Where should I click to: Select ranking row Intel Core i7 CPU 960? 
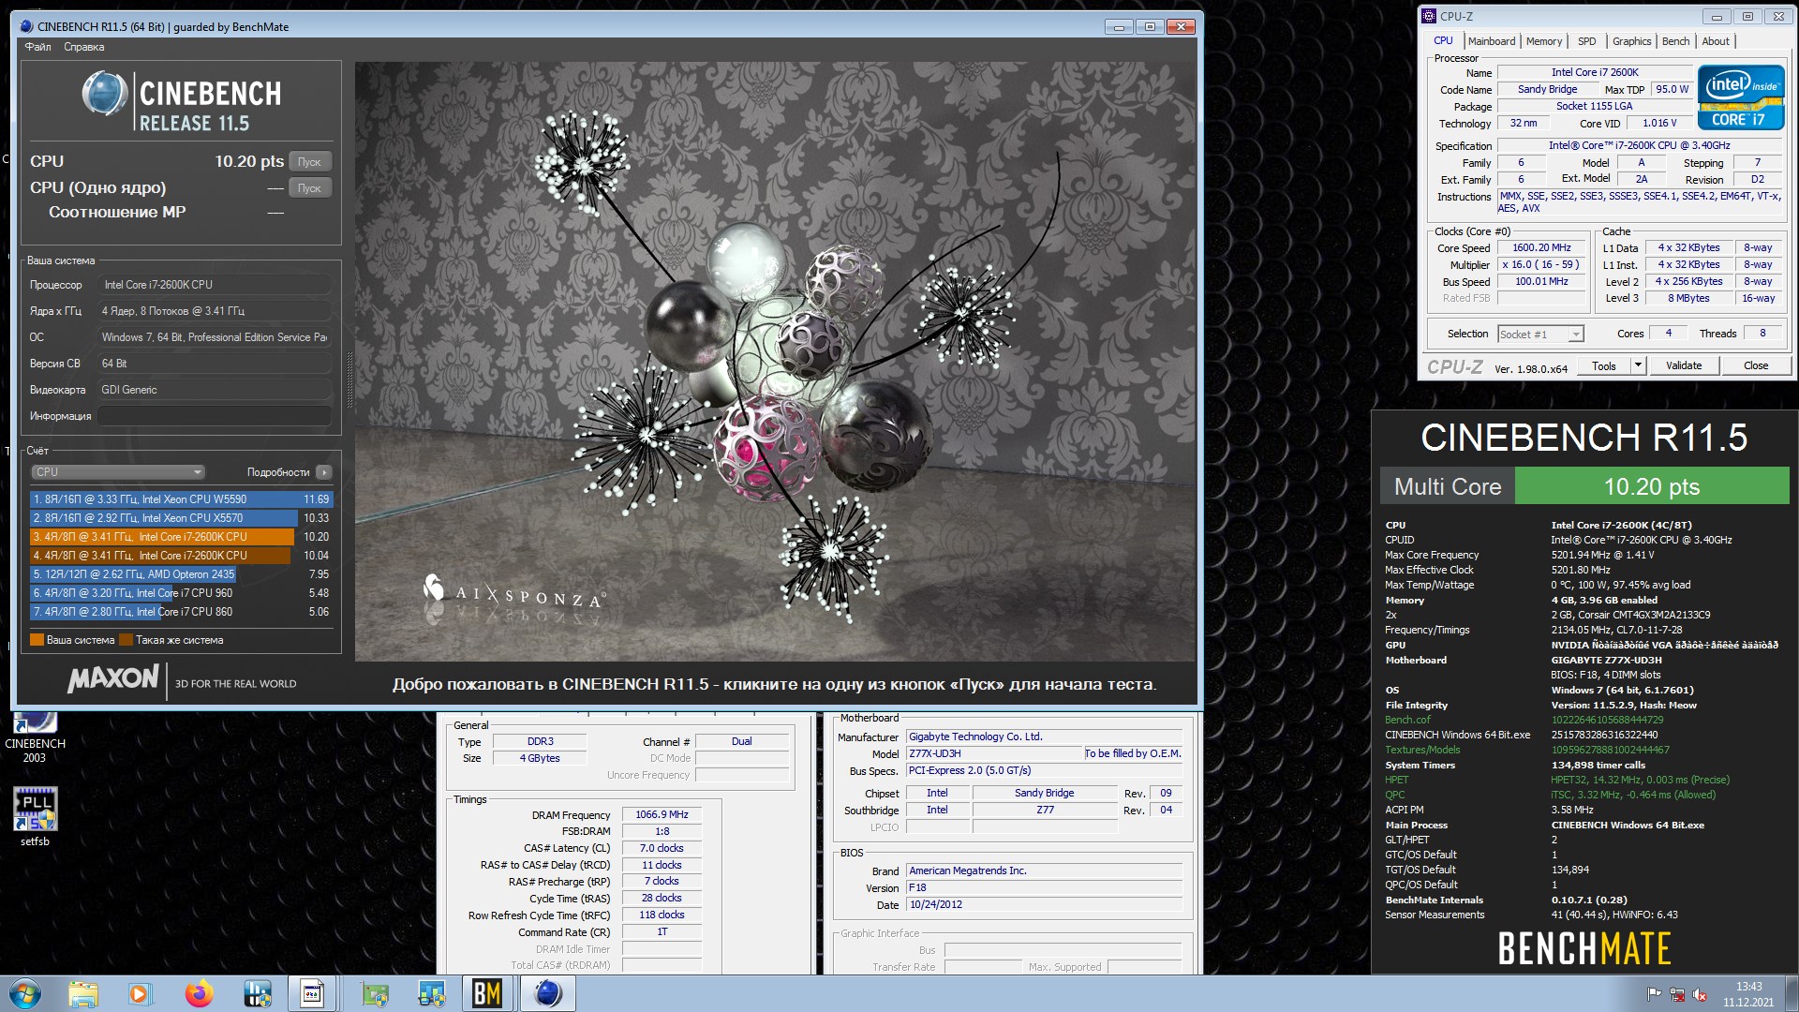pos(180,593)
